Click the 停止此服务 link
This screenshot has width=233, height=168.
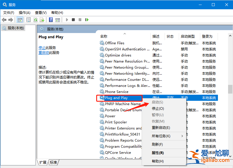tap(46, 48)
